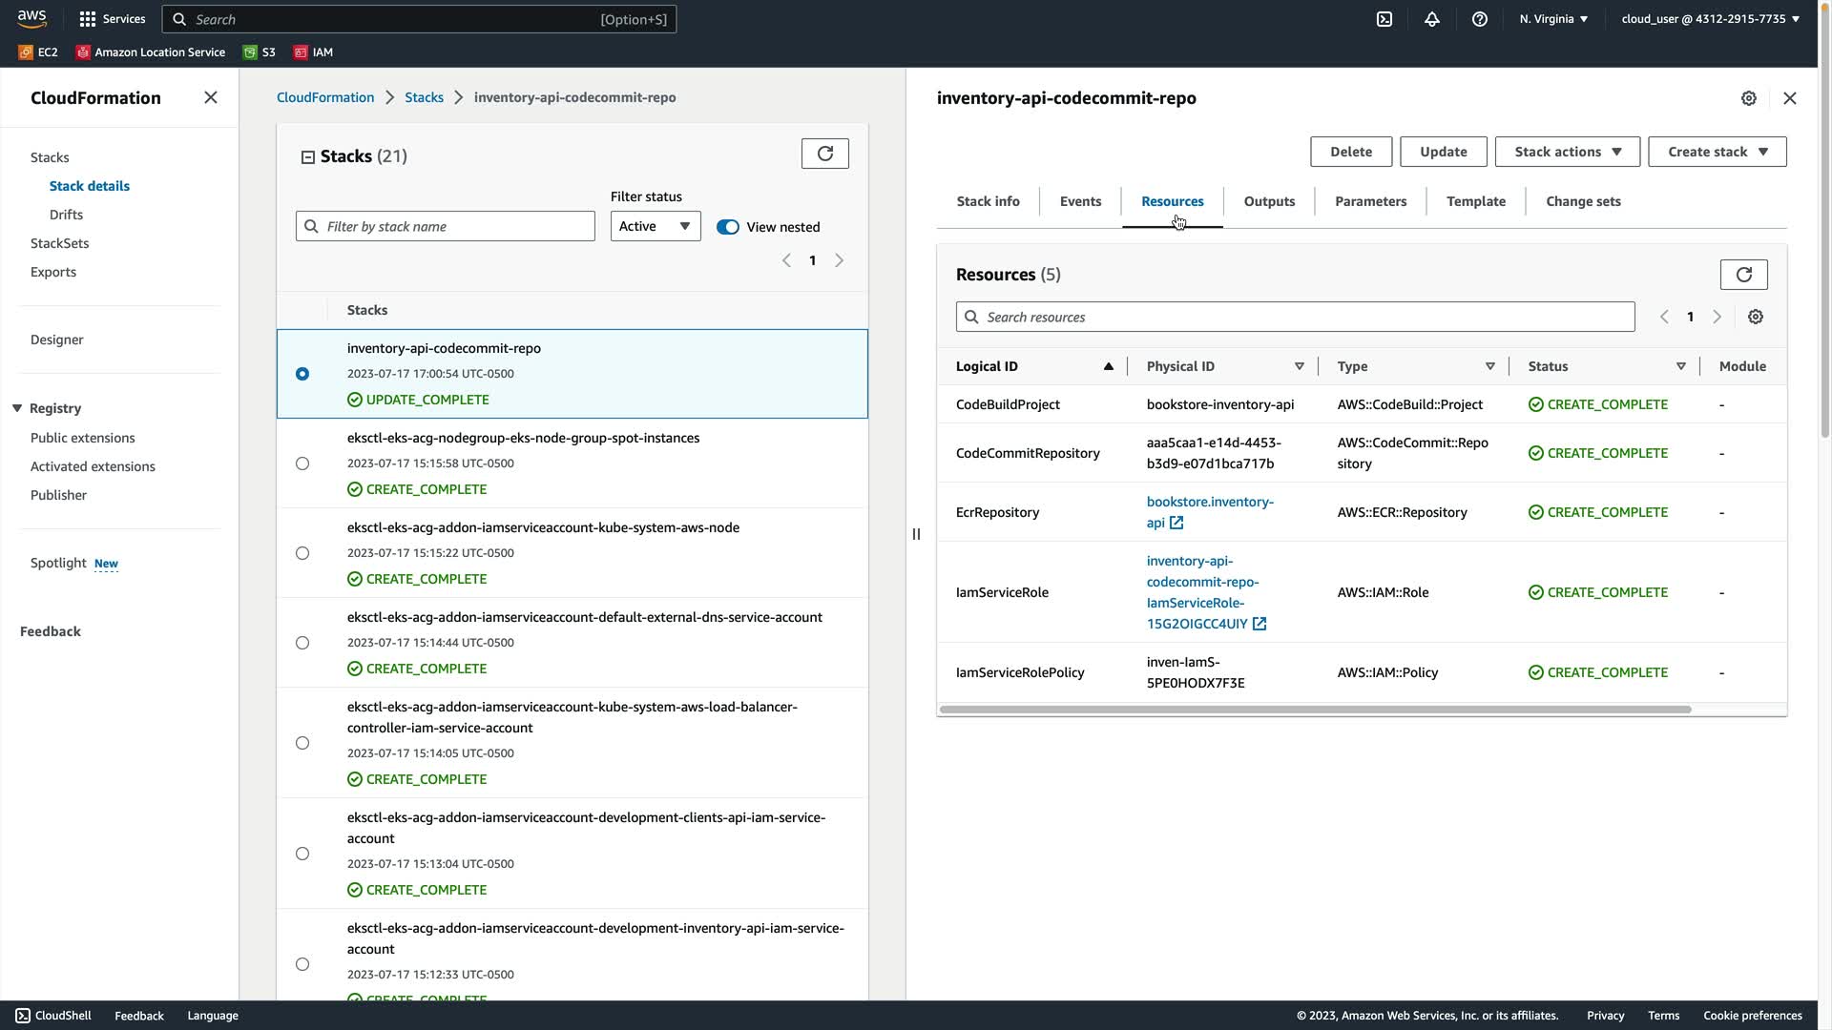1832x1030 pixels.
Task: Collapse the Registry section in sidebar
Action: (17, 408)
